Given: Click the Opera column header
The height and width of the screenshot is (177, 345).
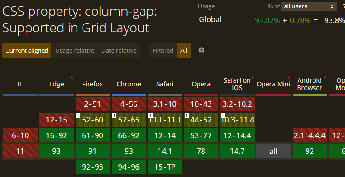Looking at the screenshot, I should point(201,84).
